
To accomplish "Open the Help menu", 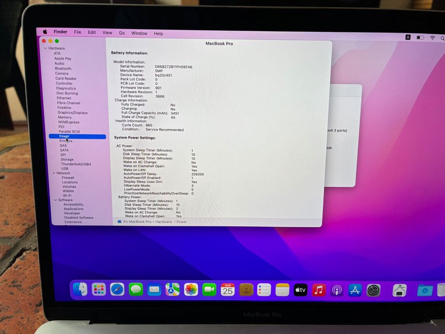I will pyautogui.click(x=158, y=33).
